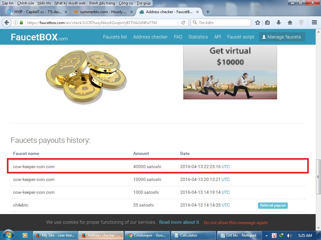This screenshot has height=240, width=321.
Task: Open the Faucet script page
Action: point(240,37)
